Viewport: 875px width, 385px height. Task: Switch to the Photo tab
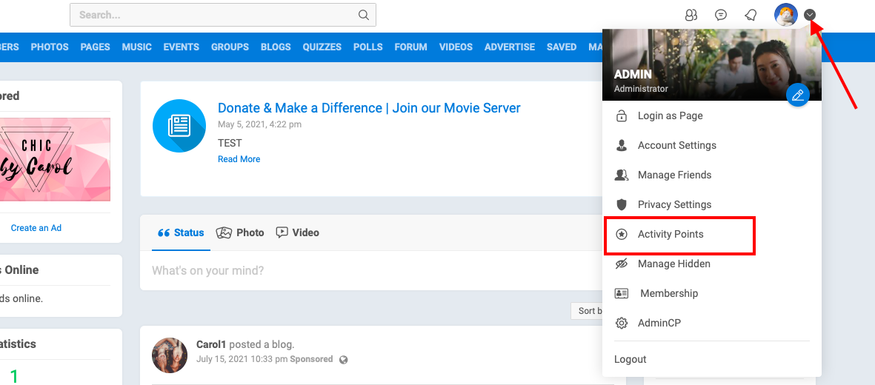click(x=240, y=232)
